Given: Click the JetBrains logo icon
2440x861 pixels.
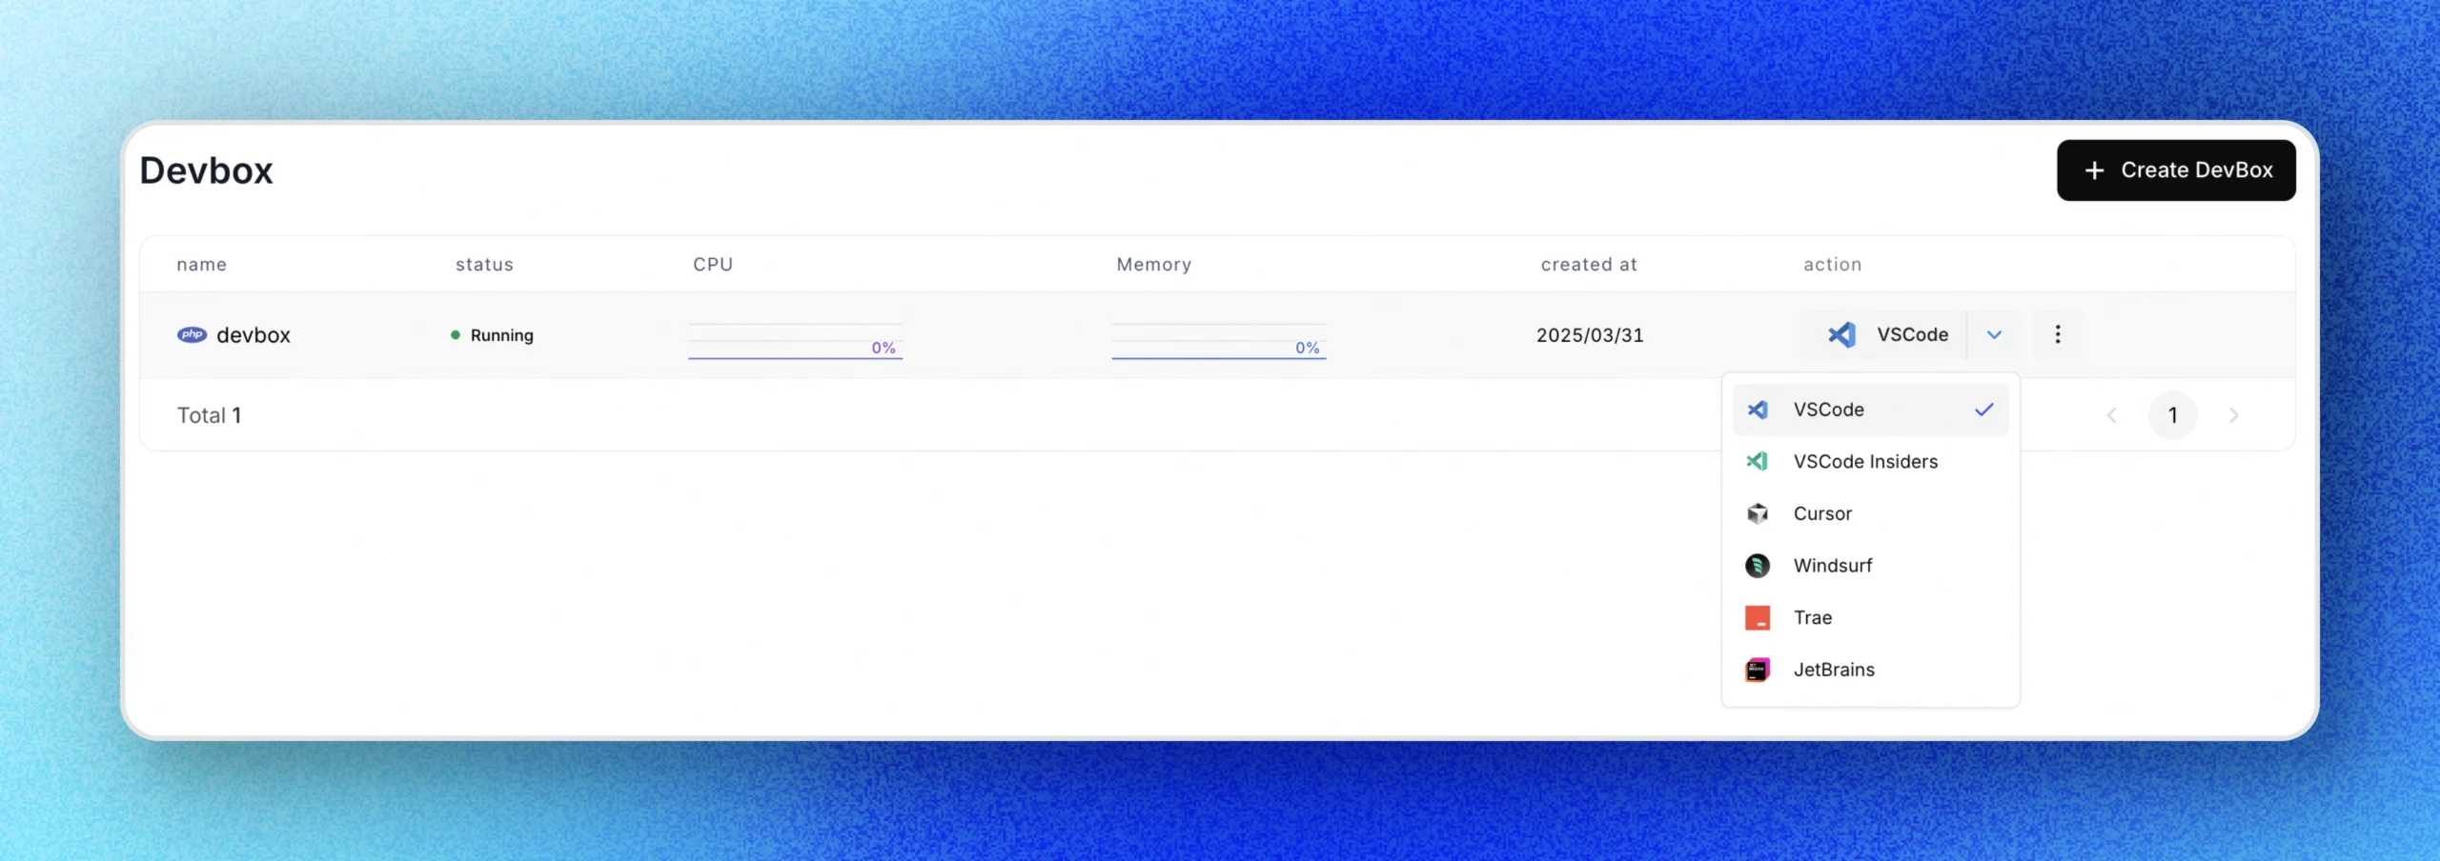Looking at the screenshot, I should click(x=1758, y=670).
